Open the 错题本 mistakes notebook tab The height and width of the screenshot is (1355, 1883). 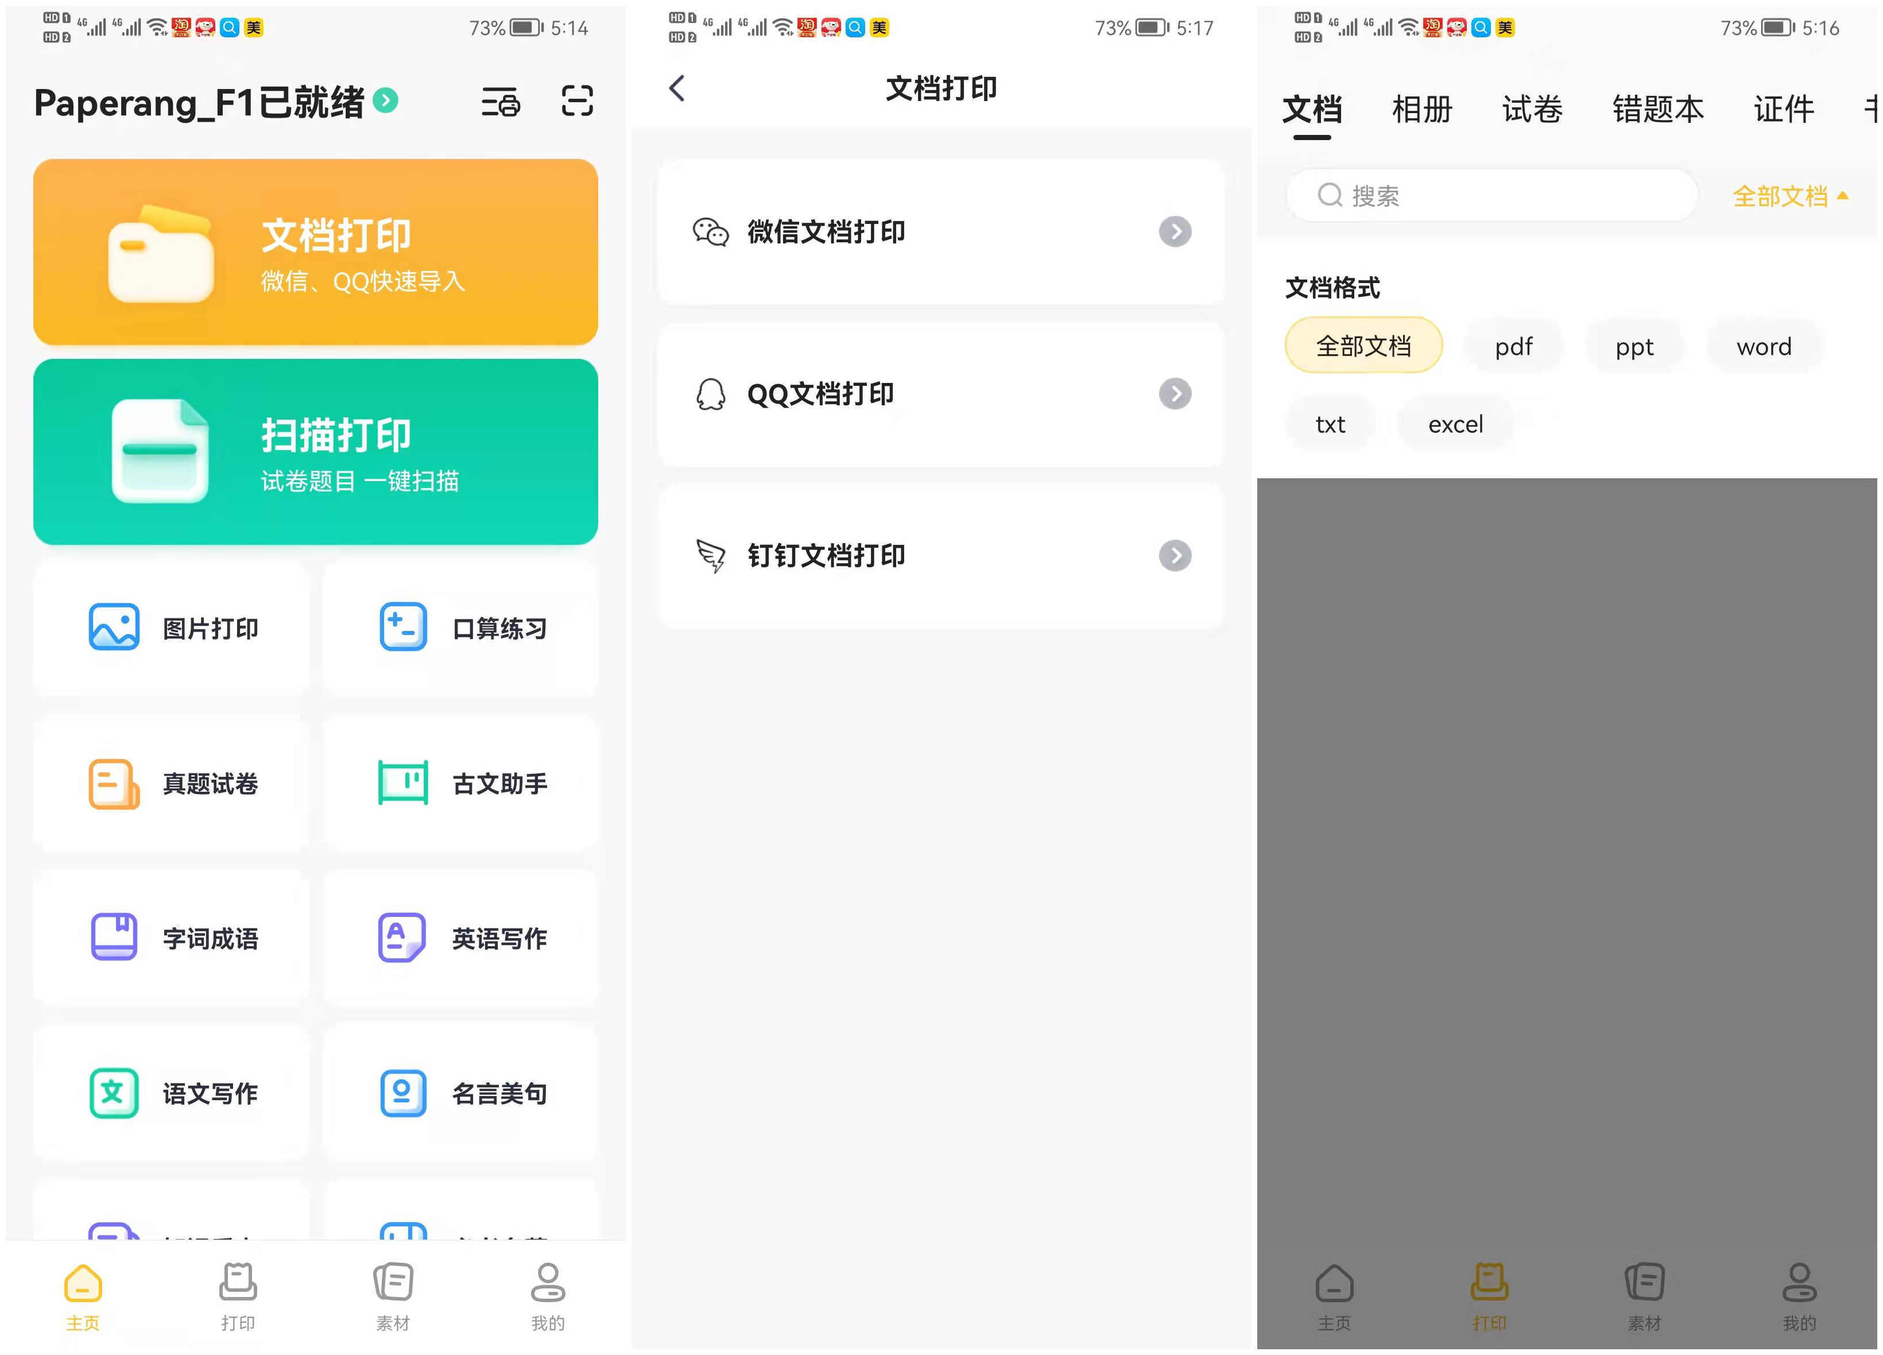pos(1656,109)
